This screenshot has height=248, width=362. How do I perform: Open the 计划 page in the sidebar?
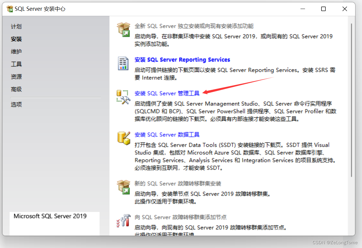pyautogui.click(x=16, y=27)
